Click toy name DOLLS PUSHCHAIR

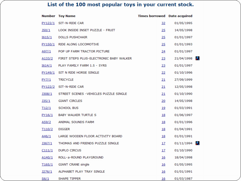pyautogui.click(x=73, y=37)
